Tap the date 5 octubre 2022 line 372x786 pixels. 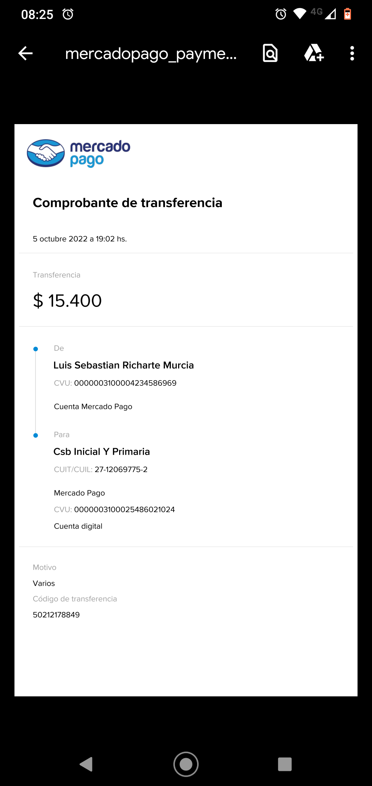(80, 239)
